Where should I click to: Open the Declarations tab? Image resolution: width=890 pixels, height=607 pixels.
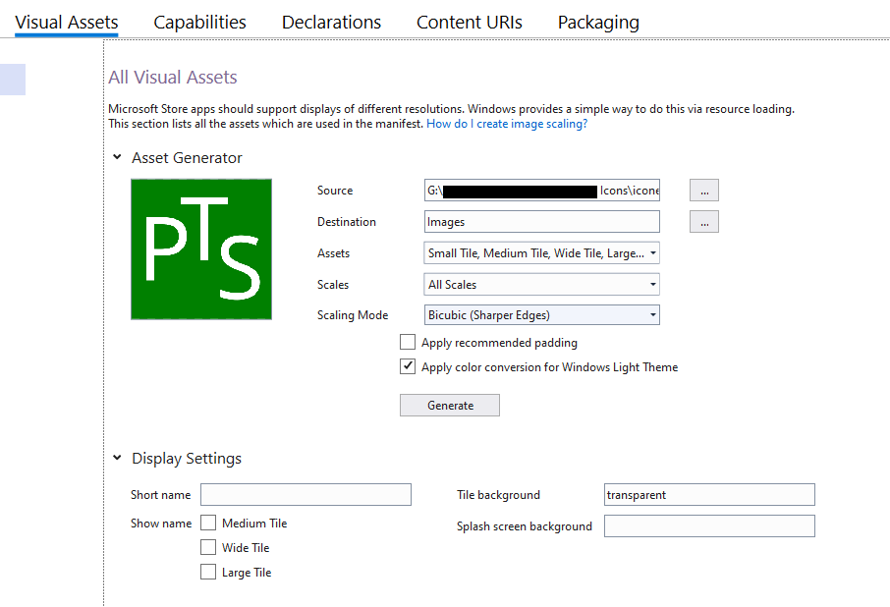(x=331, y=22)
